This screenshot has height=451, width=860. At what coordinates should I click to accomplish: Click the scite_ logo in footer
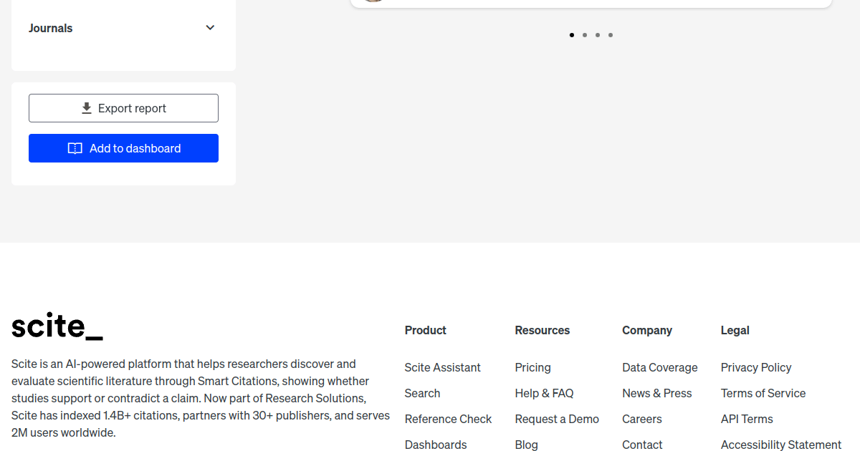click(57, 326)
